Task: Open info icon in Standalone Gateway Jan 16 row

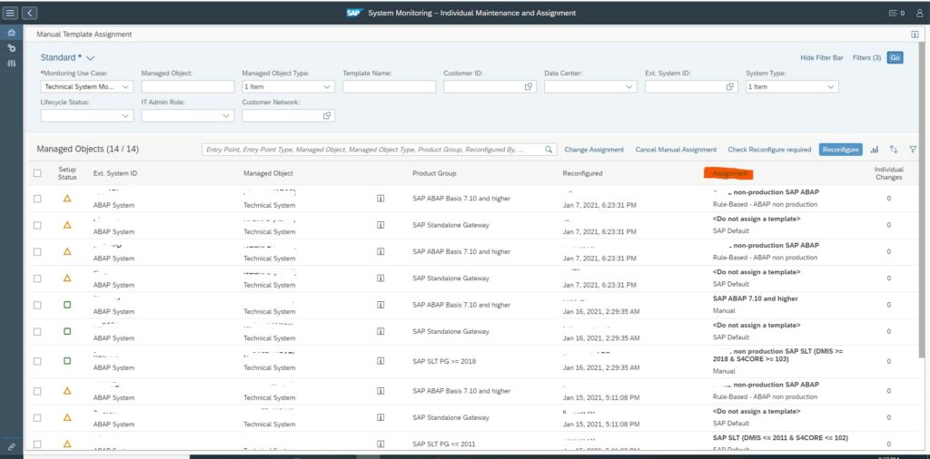Action: coord(381,332)
